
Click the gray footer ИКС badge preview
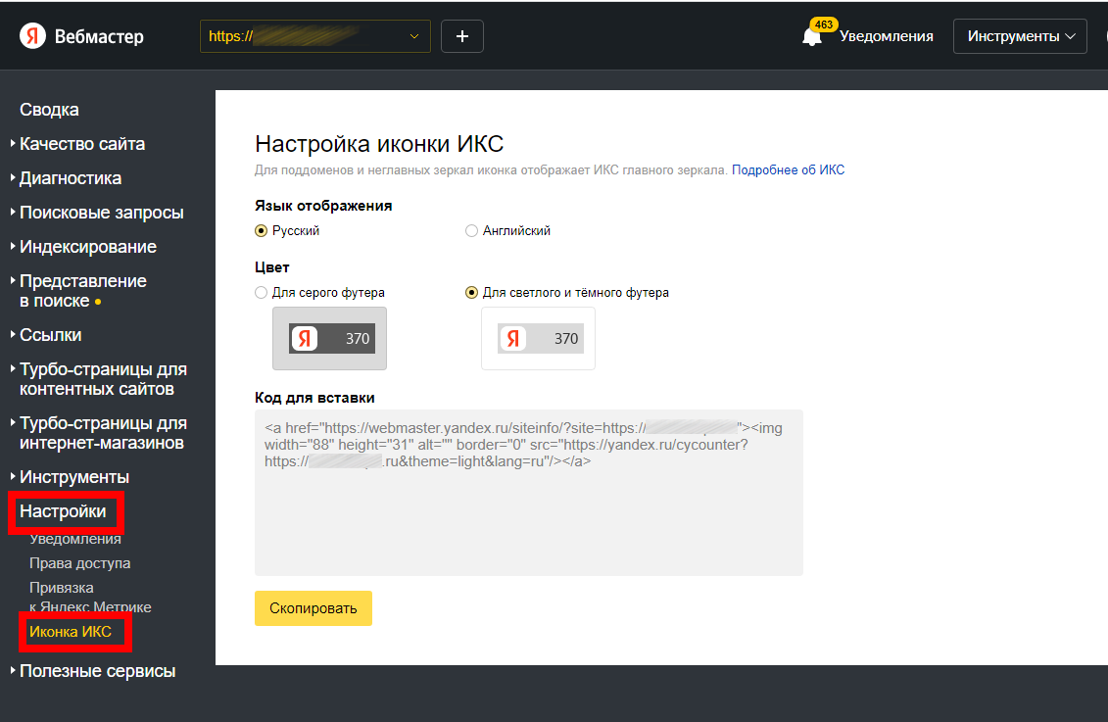[329, 339]
